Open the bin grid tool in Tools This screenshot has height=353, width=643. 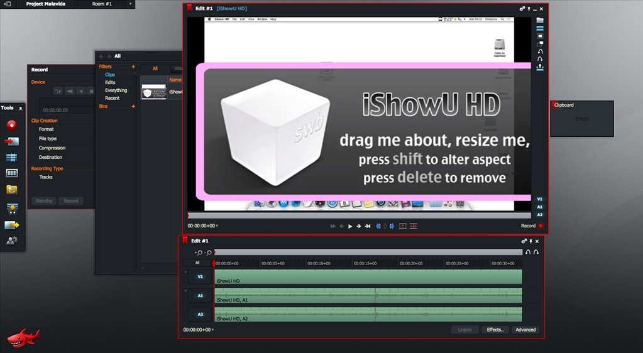tap(11, 173)
